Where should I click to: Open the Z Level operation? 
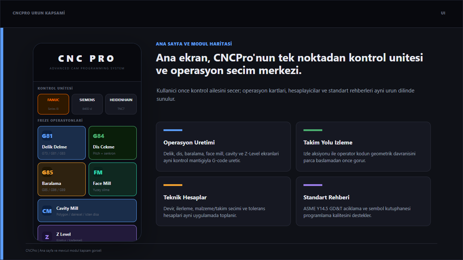pyautogui.click(x=87, y=233)
